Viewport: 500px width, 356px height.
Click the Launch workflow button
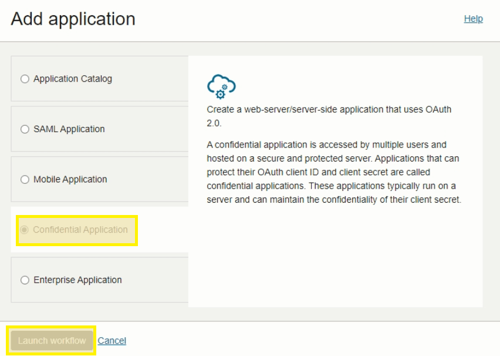pos(51,340)
